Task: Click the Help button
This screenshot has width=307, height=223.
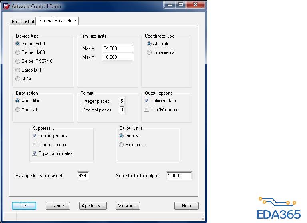Action: (186, 206)
